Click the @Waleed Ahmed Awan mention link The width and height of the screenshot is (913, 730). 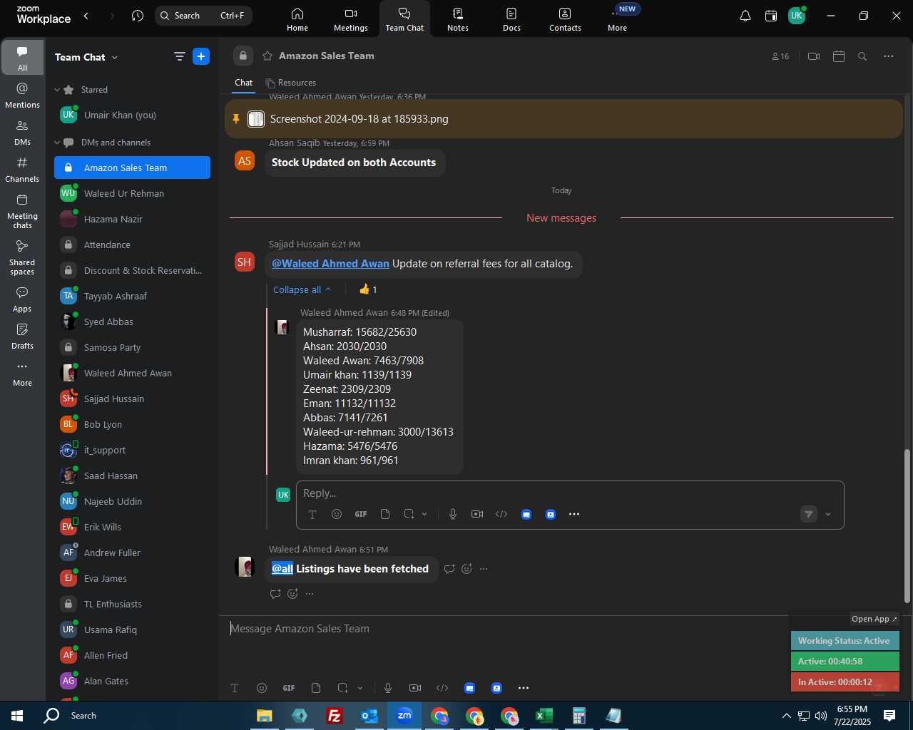(330, 264)
